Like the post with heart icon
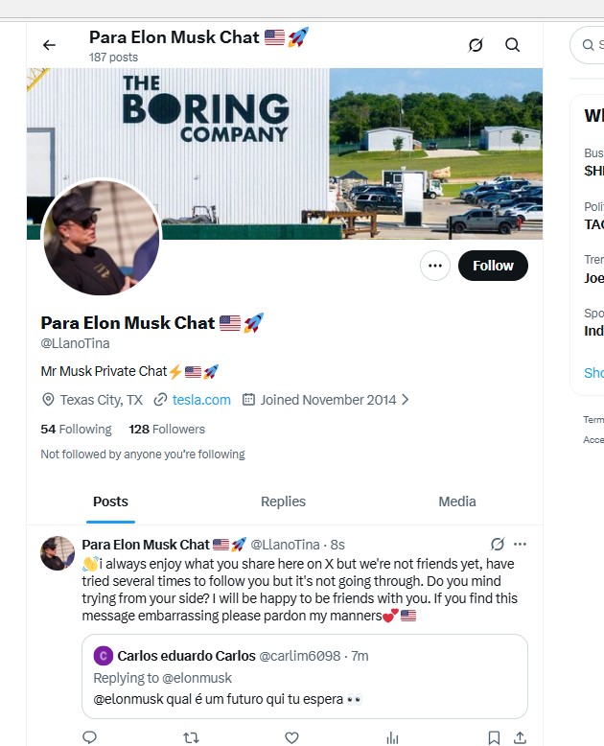This screenshot has width=604, height=746. pos(291,737)
